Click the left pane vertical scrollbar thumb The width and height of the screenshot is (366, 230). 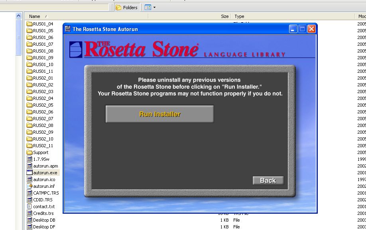[x=19, y=38]
